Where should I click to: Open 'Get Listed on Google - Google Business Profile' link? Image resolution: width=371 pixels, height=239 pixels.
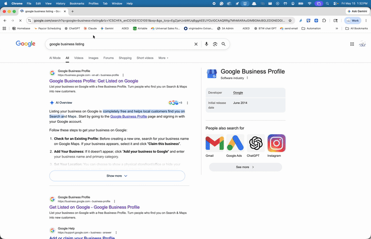[94, 207]
